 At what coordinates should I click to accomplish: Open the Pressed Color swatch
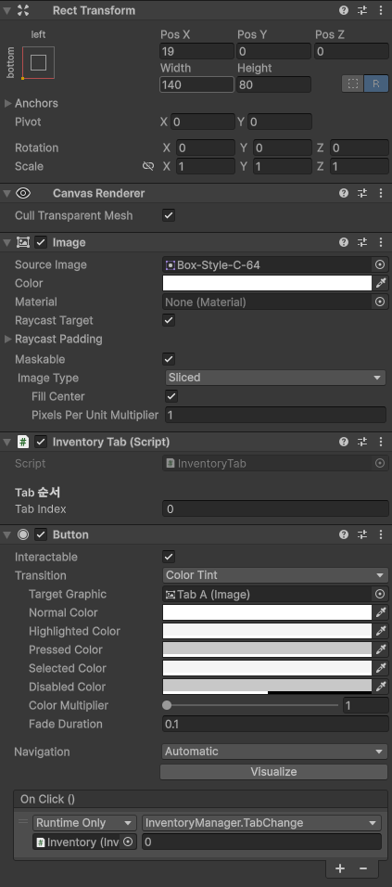(x=267, y=649)
